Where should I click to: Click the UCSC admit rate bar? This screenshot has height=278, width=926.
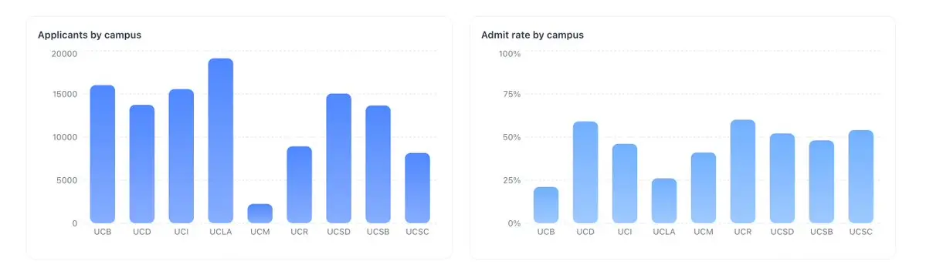click(x=861, y=176)
